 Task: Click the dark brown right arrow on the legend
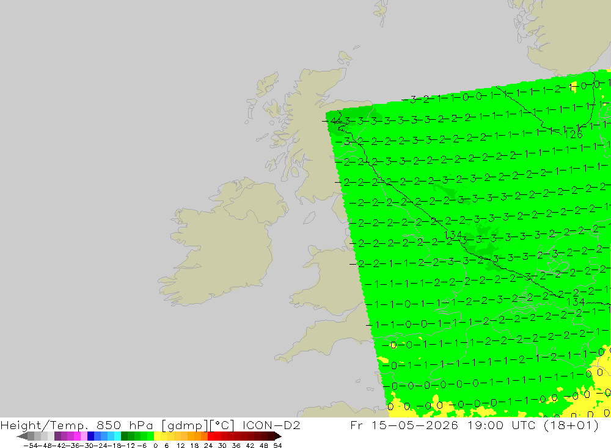pos(277,436)
